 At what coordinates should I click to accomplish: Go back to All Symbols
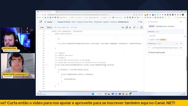pos(153,22)
